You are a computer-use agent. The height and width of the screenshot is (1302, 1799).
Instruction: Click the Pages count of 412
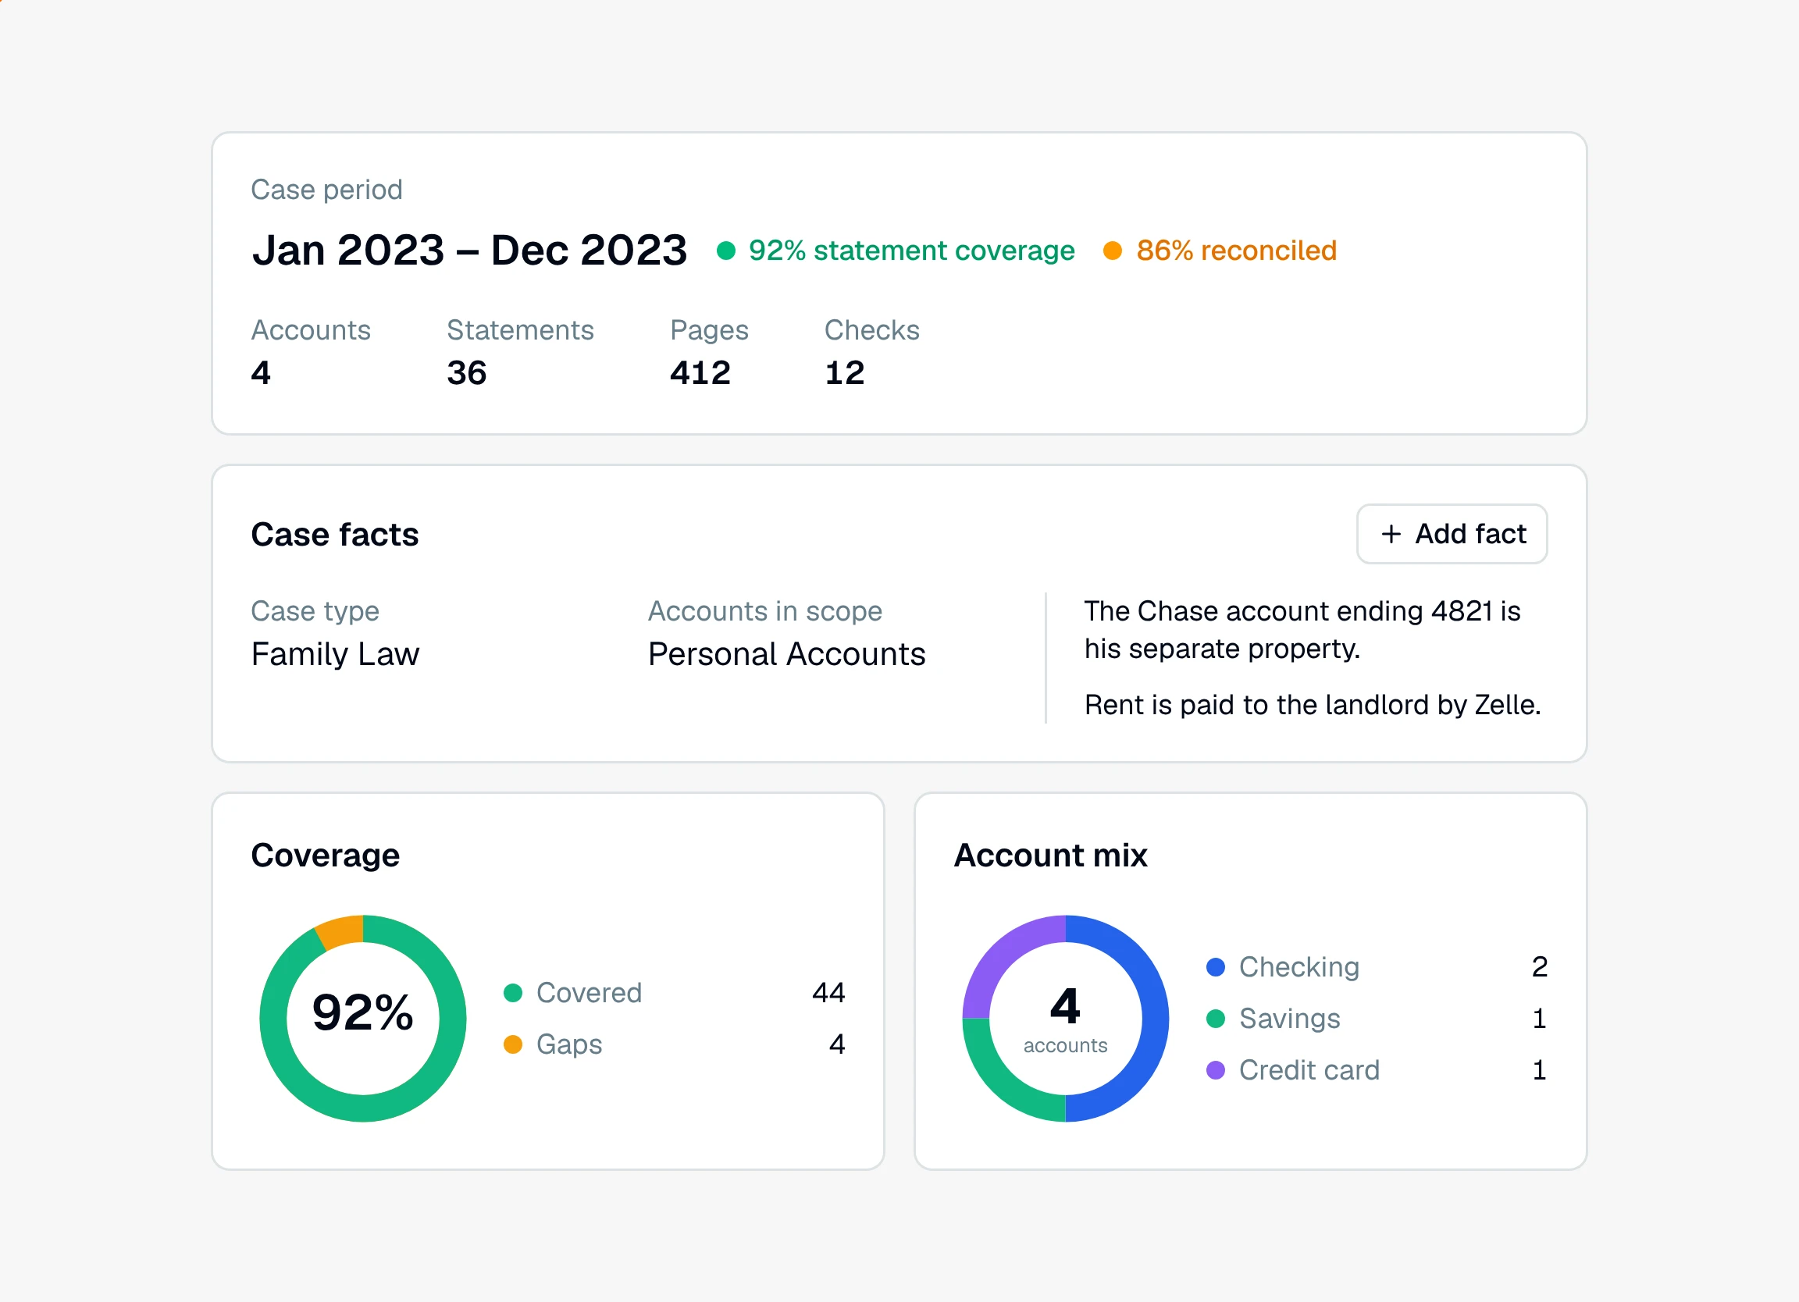click(700, 372)
